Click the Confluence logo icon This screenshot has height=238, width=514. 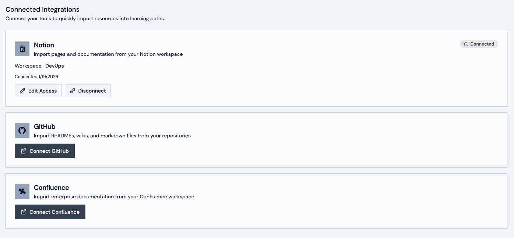[22, 191]
